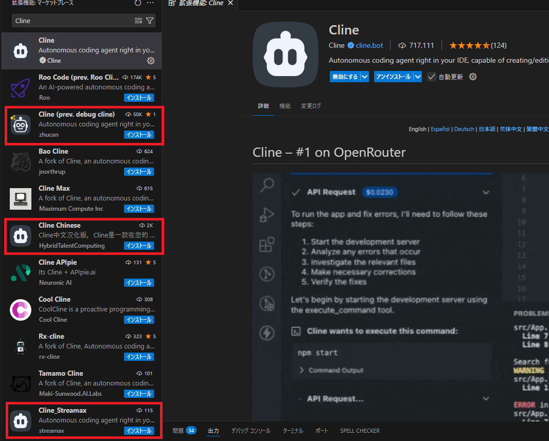Select Cline Max computer icon

point(21,199)
